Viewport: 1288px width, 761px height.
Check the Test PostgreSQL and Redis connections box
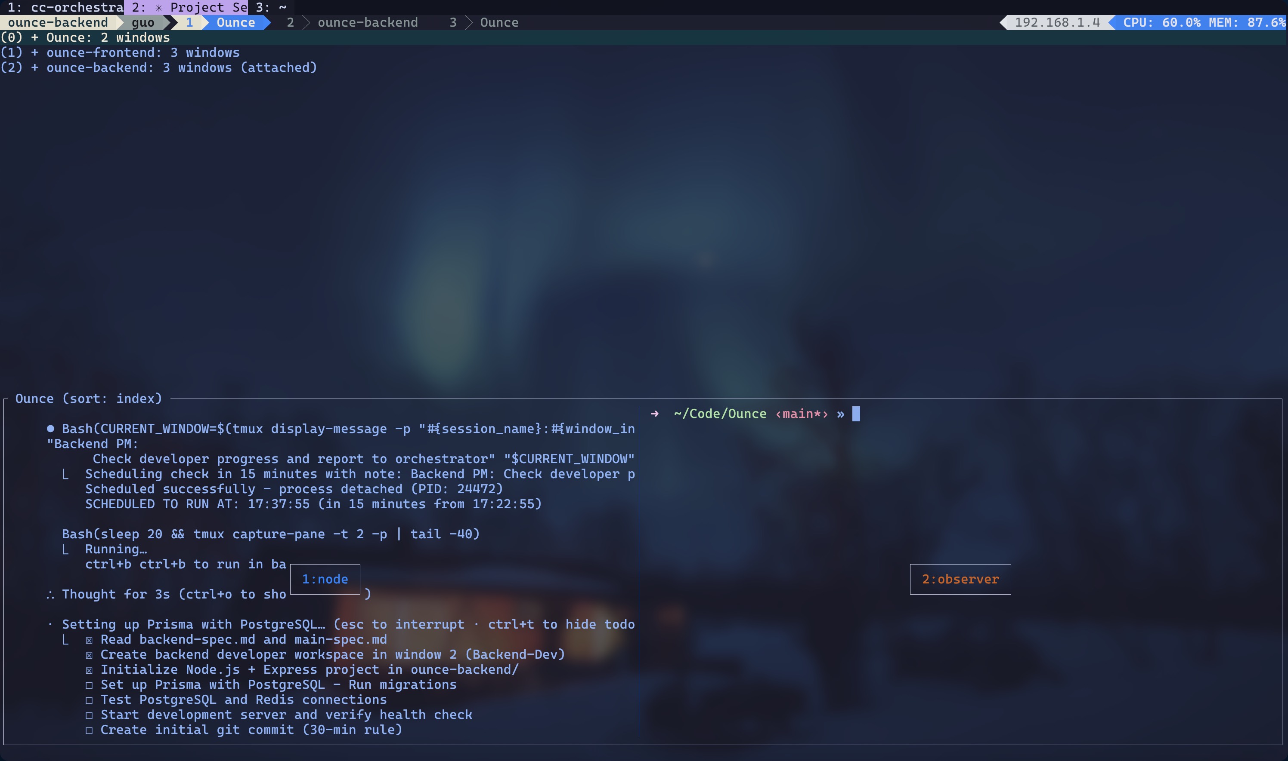pos(89,700)
